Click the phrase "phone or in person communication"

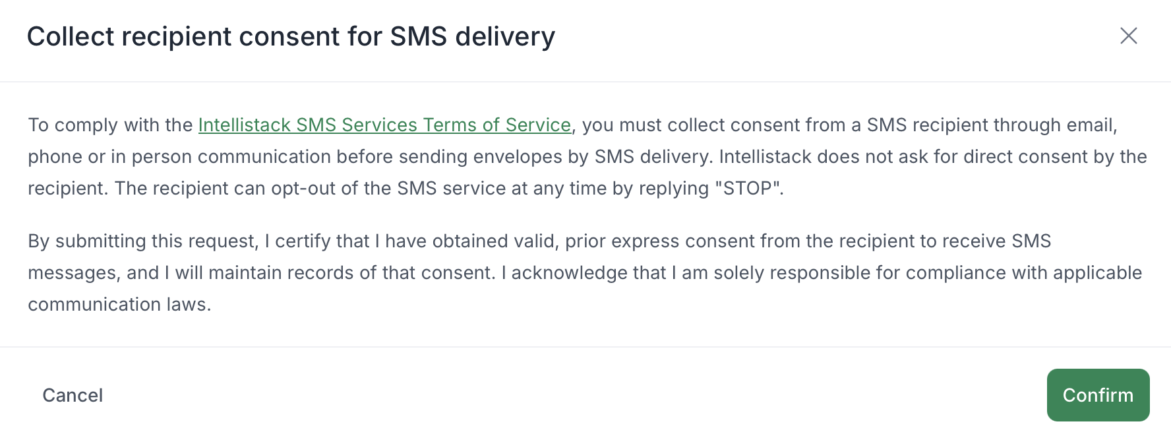point(179,157)
